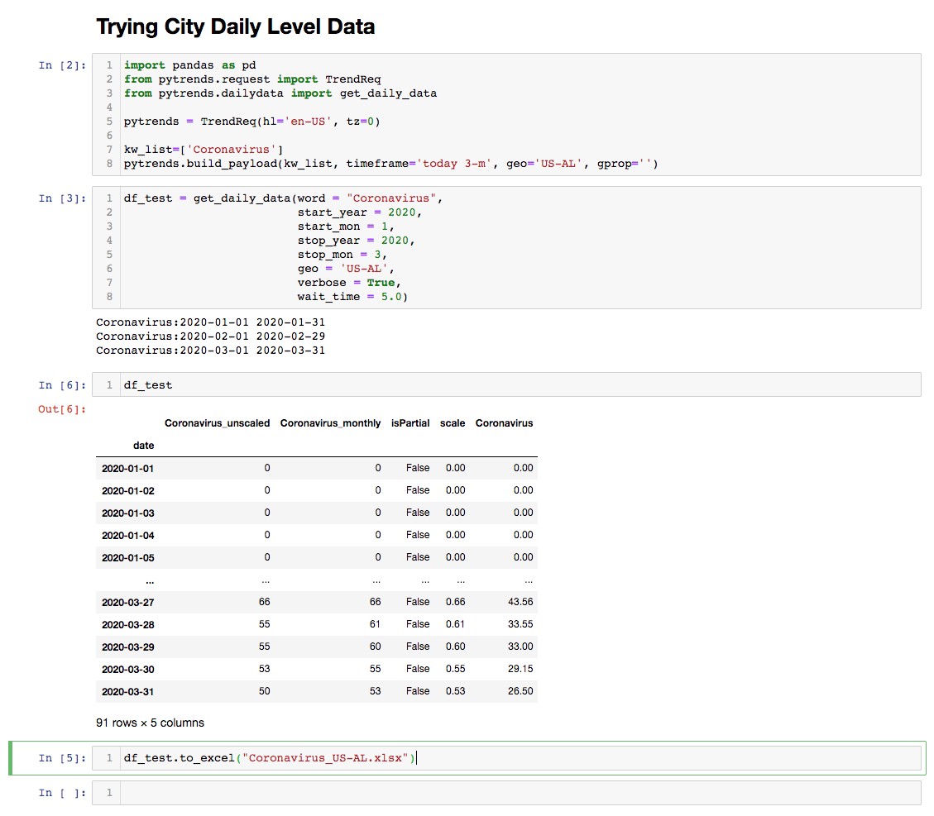Viewport: 934px width, 816px height.
Task: Click row label 2020-03-27
Action: [x=127, y=603]
